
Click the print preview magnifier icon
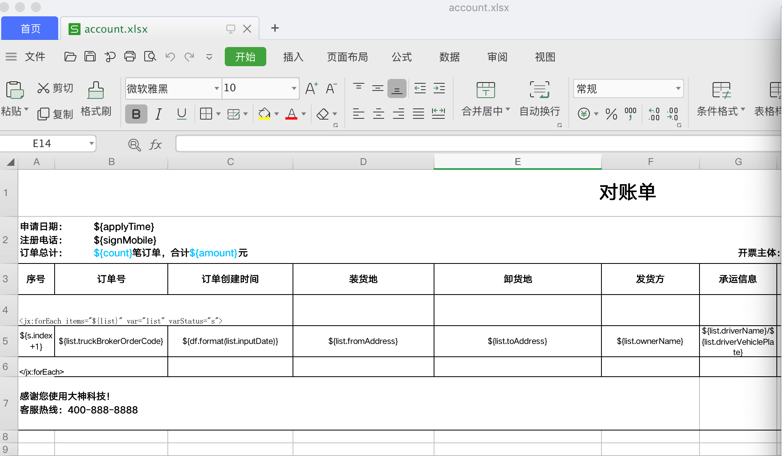(150, 57)
